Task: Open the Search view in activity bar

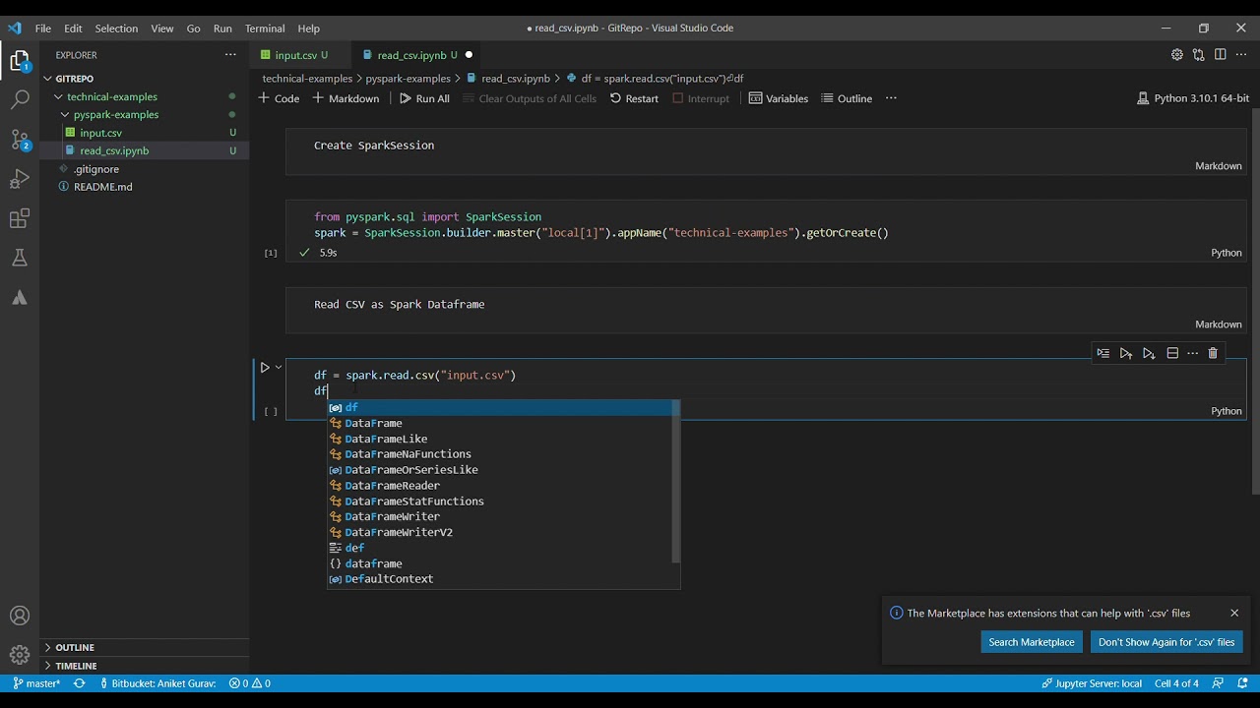Action: (x=20, y=99)
